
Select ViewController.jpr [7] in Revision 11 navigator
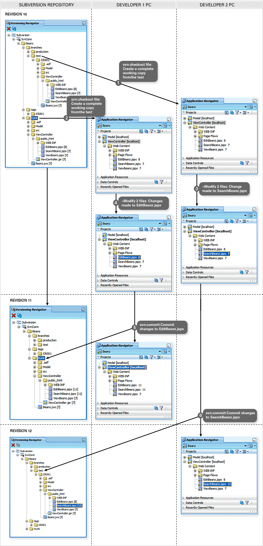(x=61, y=403)
